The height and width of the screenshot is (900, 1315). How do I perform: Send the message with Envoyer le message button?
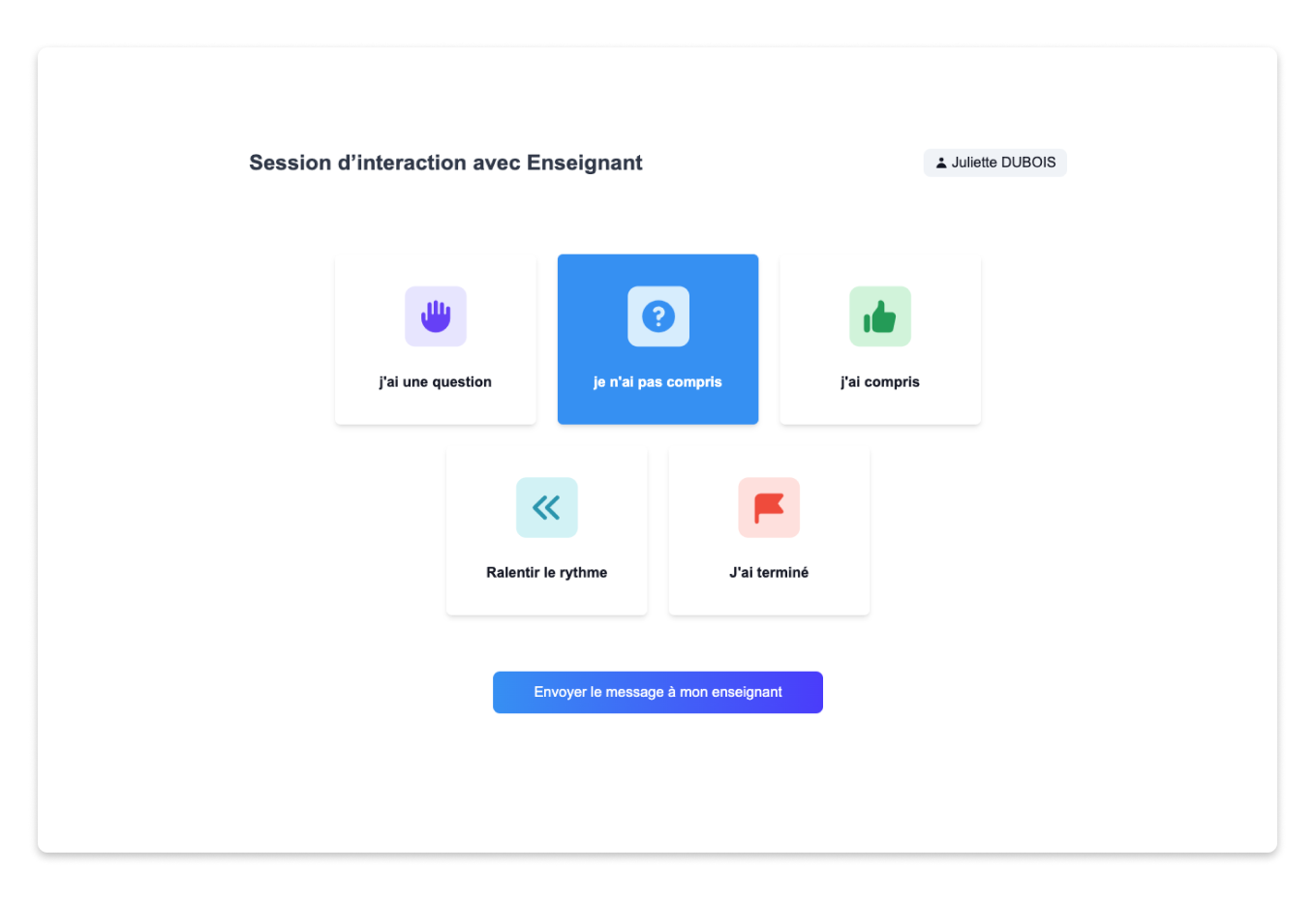click(658, 693)
